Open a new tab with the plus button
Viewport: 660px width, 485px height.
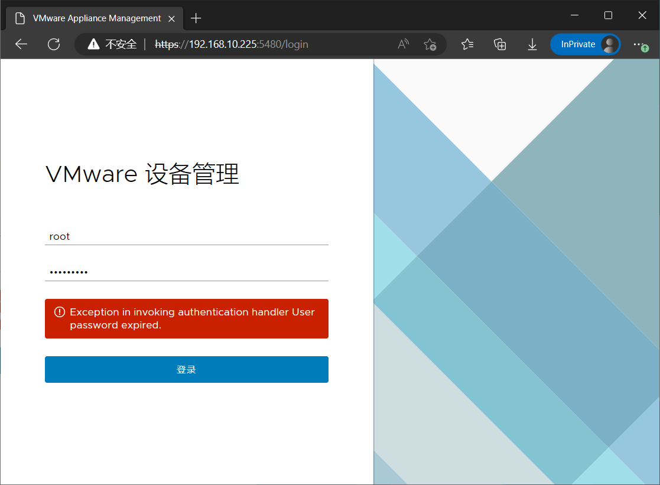196,18
